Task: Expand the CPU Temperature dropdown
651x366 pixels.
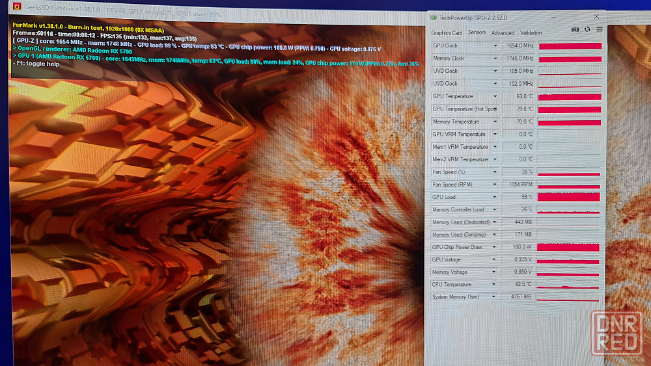Action: click(495, 285)
